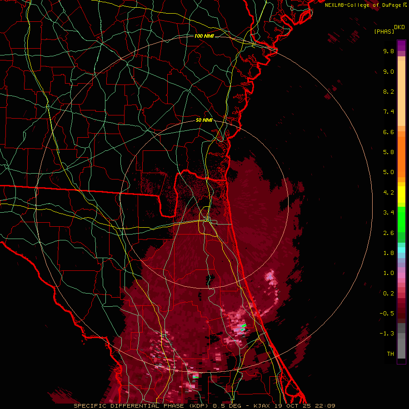Select the "KJAX" radar site identifier

(x=262, y=406)
